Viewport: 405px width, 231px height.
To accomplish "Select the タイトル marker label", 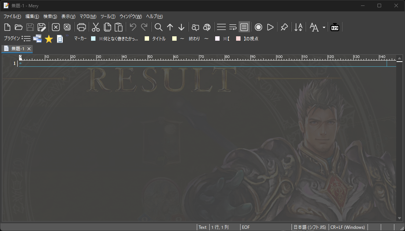I will [159, 38].
